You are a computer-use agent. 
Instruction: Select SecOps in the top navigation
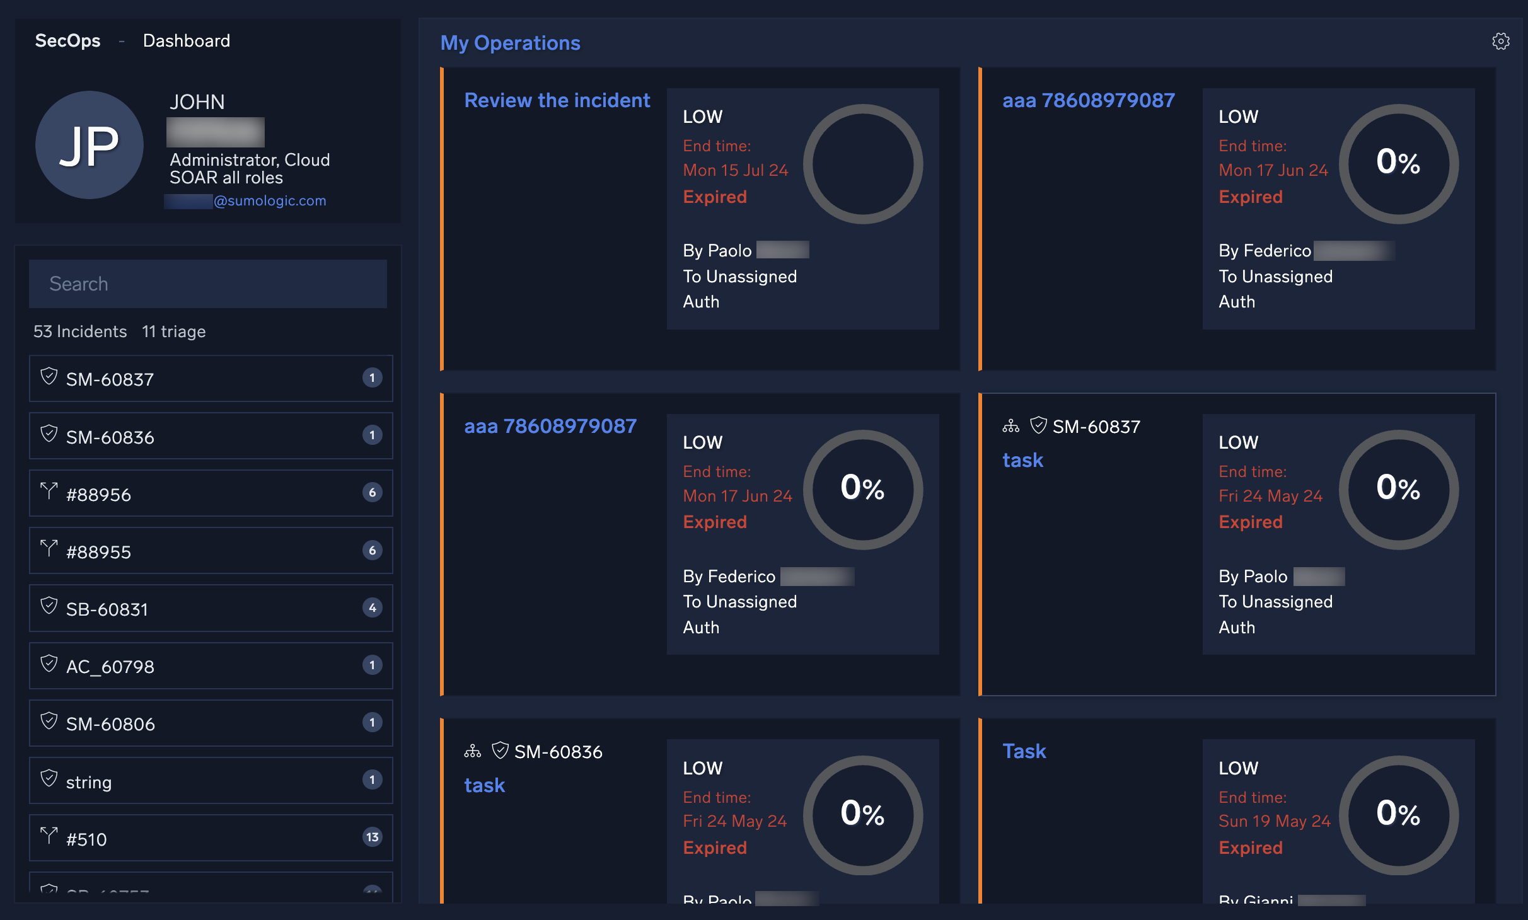[x=67, y=40]
